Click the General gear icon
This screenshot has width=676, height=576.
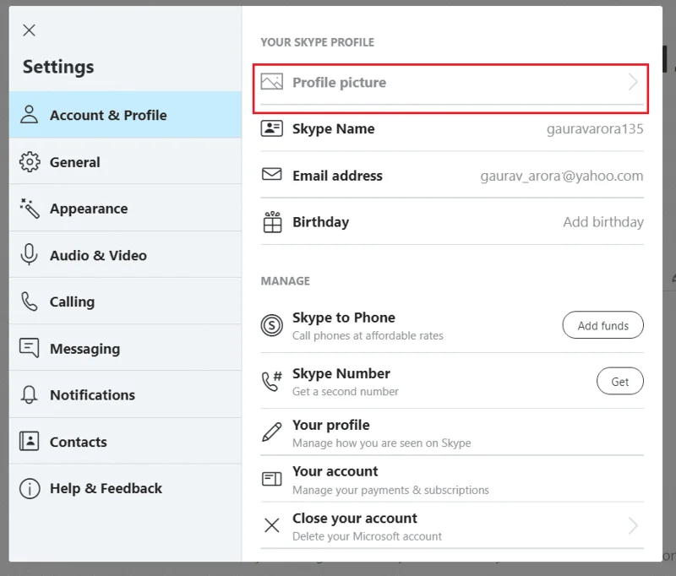[x=30, y=162]
